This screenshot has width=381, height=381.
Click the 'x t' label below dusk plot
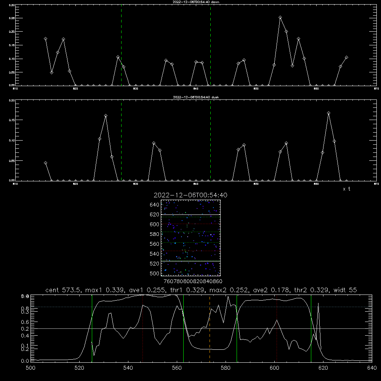[346, 189]
